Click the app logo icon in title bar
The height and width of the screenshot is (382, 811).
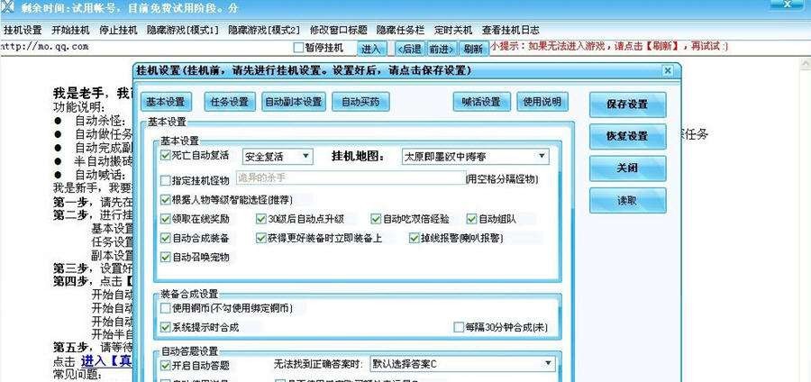[9, 9]
